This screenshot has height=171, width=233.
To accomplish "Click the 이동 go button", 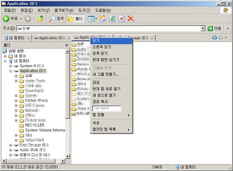I will (214, 28).
